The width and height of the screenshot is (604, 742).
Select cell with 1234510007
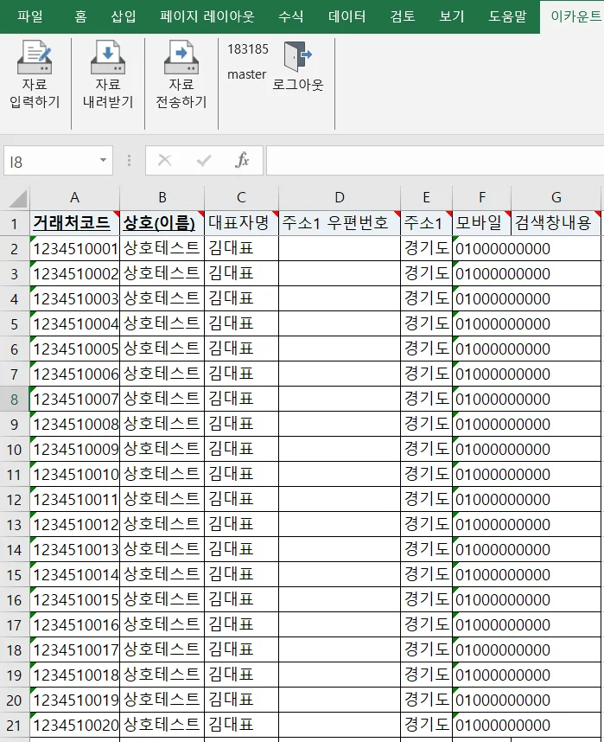74,399
